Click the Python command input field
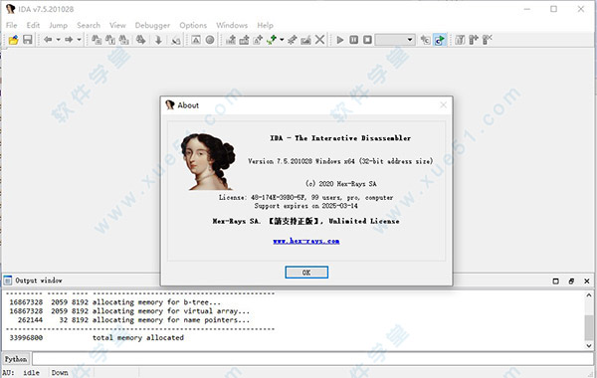Viewport: 597px width, 378px height. [312, 359]
